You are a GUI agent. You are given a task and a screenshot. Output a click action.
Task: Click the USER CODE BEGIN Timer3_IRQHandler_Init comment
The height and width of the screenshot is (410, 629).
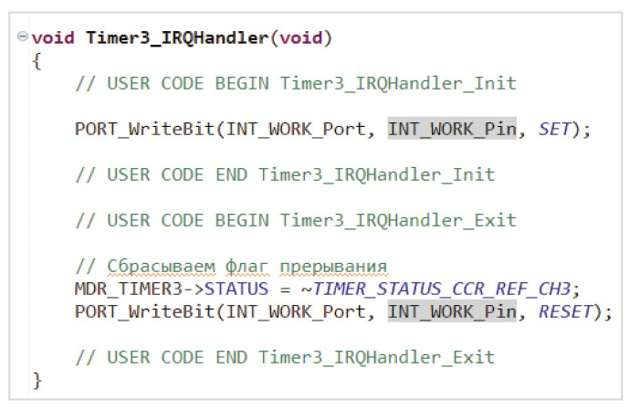point(296,84)
